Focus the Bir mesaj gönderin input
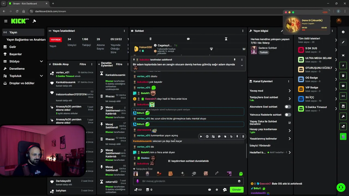Viewport: 349px width, 196px height. click(x=188, y=181)
